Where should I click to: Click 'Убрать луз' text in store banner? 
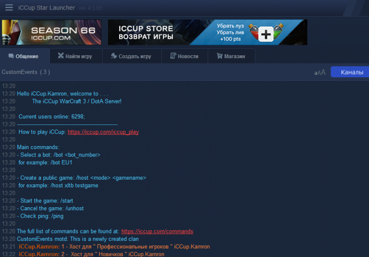click(230, 26)
